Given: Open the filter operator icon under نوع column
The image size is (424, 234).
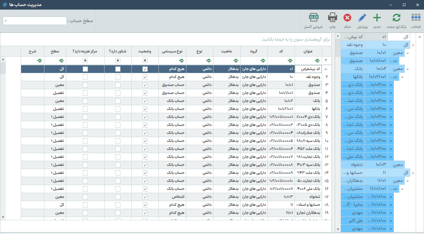Looking at the screenshot, I should (209, 60).
